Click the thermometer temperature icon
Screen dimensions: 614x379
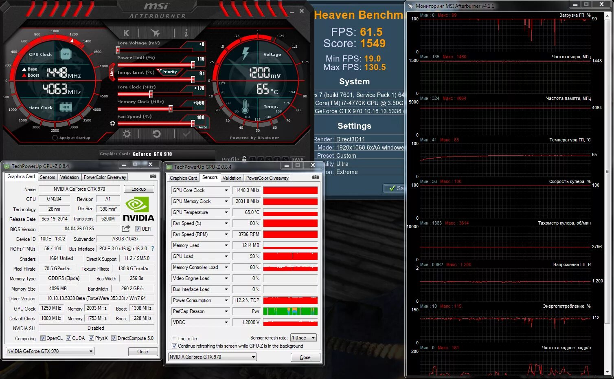click(245, 107)
